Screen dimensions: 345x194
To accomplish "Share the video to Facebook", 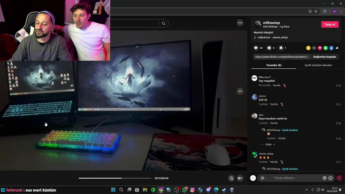I will tap(331, 48).
